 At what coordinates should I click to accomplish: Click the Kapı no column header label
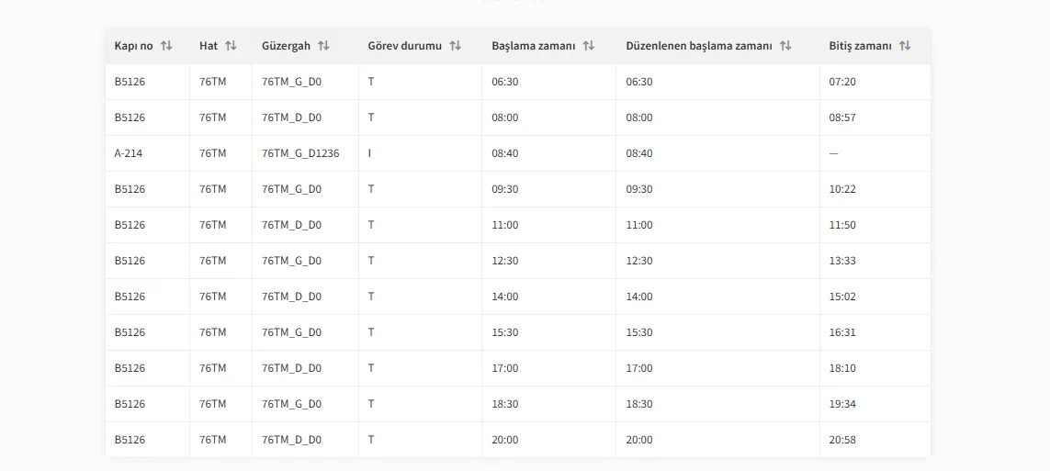point(133,46)
